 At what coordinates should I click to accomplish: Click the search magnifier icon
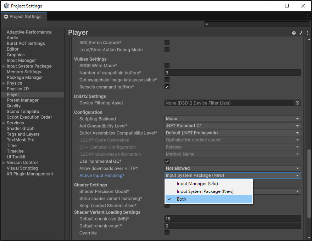[207, 24]
